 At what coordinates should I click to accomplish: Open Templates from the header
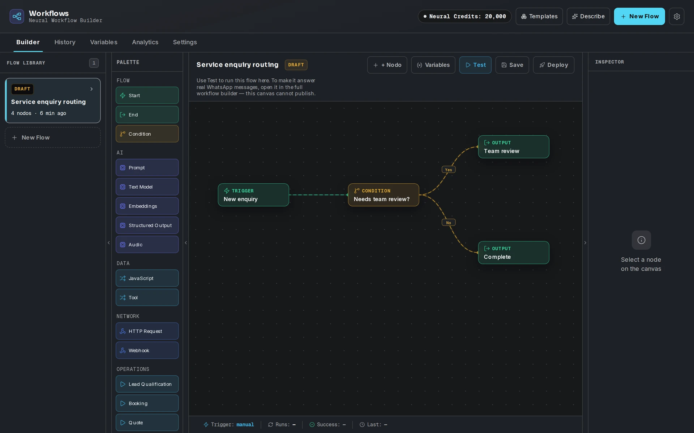(x=539, y=16)
